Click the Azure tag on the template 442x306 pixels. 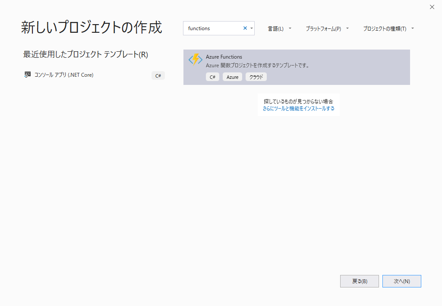click(232, 77)
